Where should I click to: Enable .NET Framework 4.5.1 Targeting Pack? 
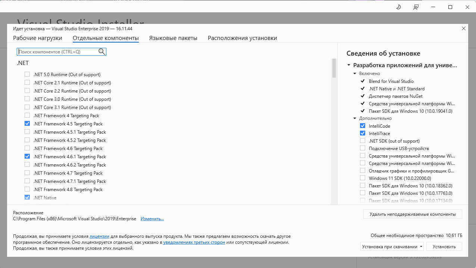27,132
